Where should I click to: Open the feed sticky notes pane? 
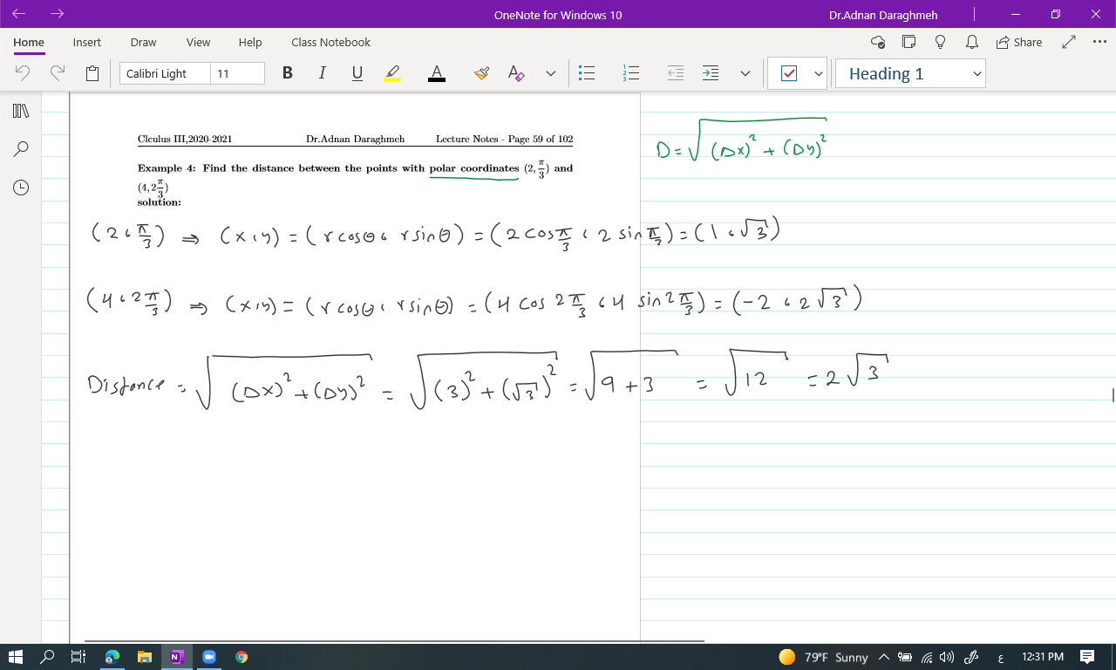tap(909, 42)
